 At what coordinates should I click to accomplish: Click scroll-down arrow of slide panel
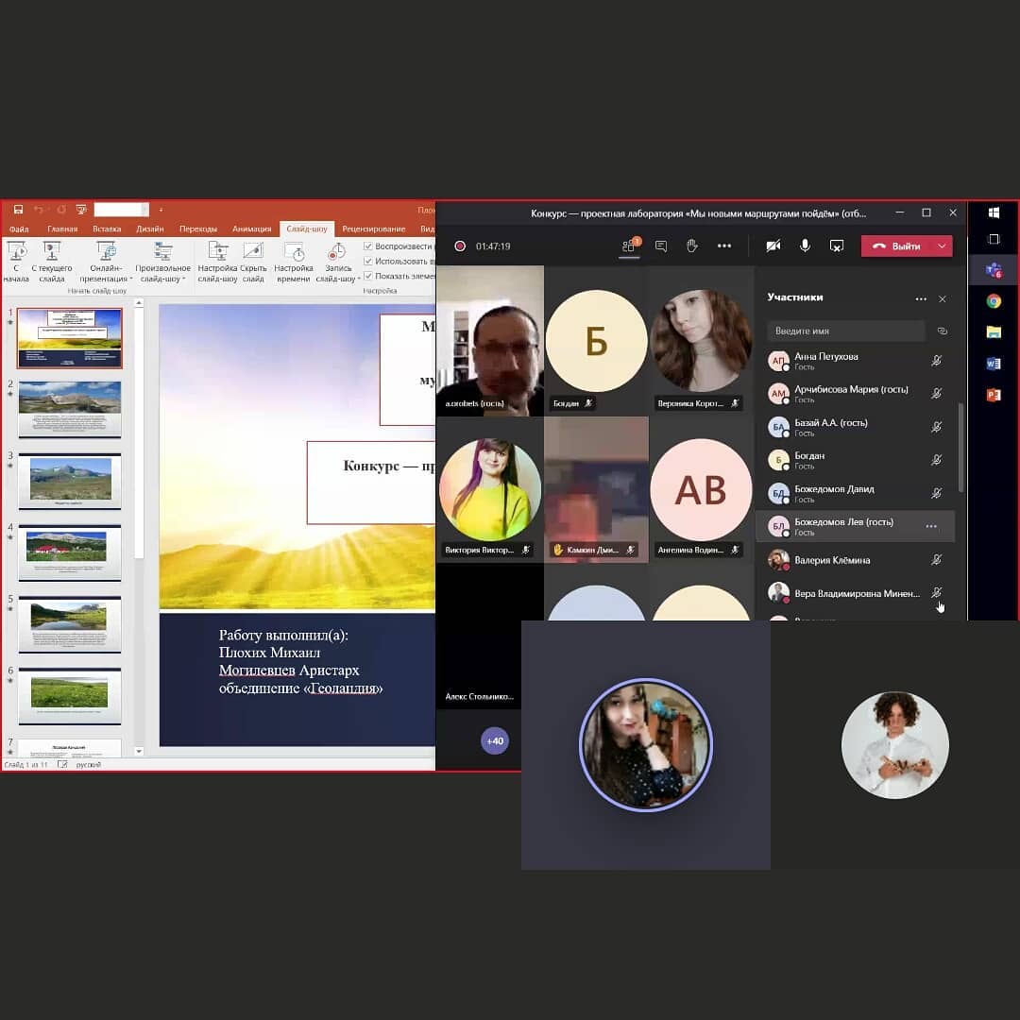139,751
